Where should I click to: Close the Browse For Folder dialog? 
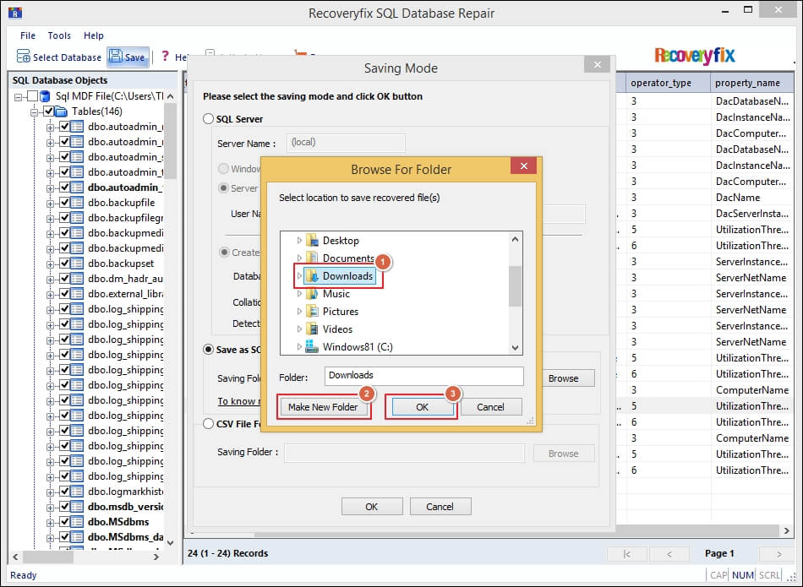tap(523, 166)
